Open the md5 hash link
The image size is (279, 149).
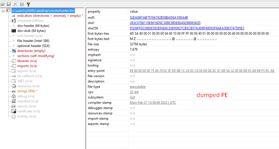159,18
